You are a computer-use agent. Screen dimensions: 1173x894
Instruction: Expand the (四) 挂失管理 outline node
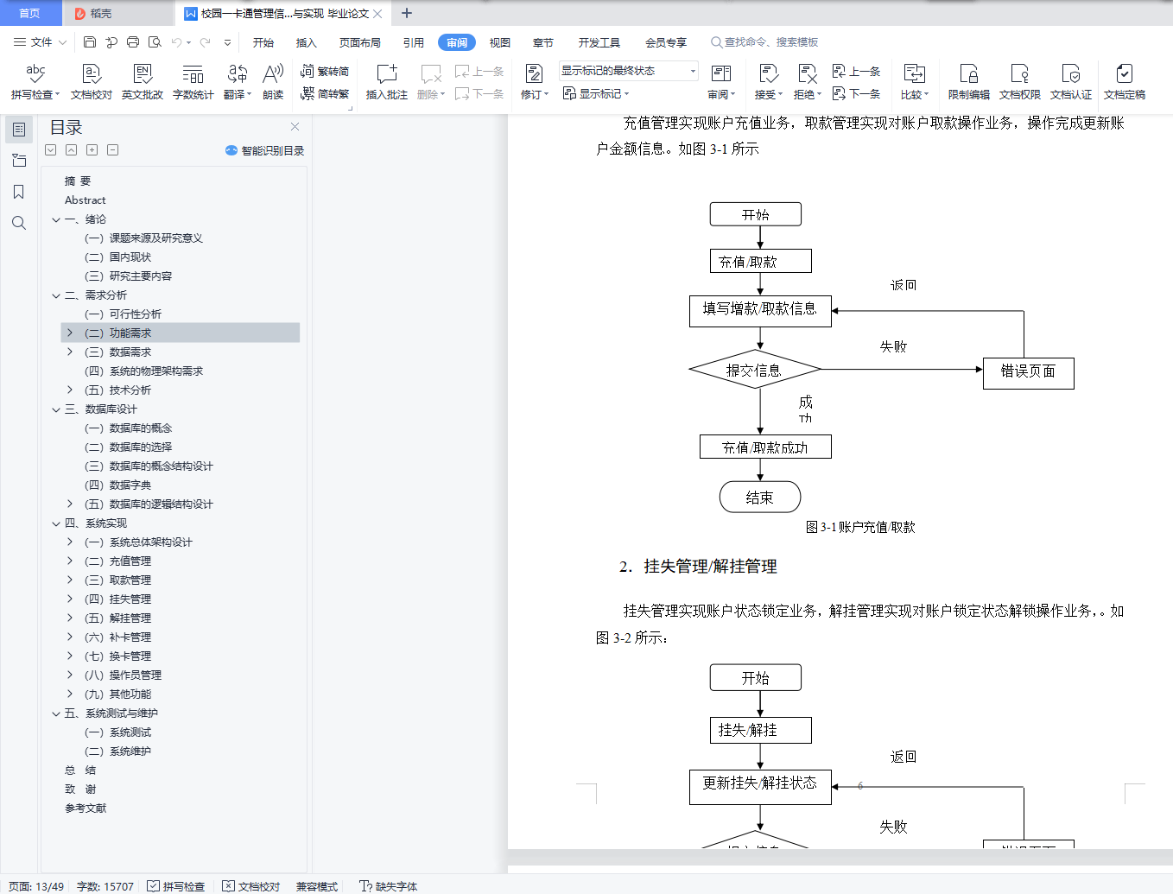point(70,599)
